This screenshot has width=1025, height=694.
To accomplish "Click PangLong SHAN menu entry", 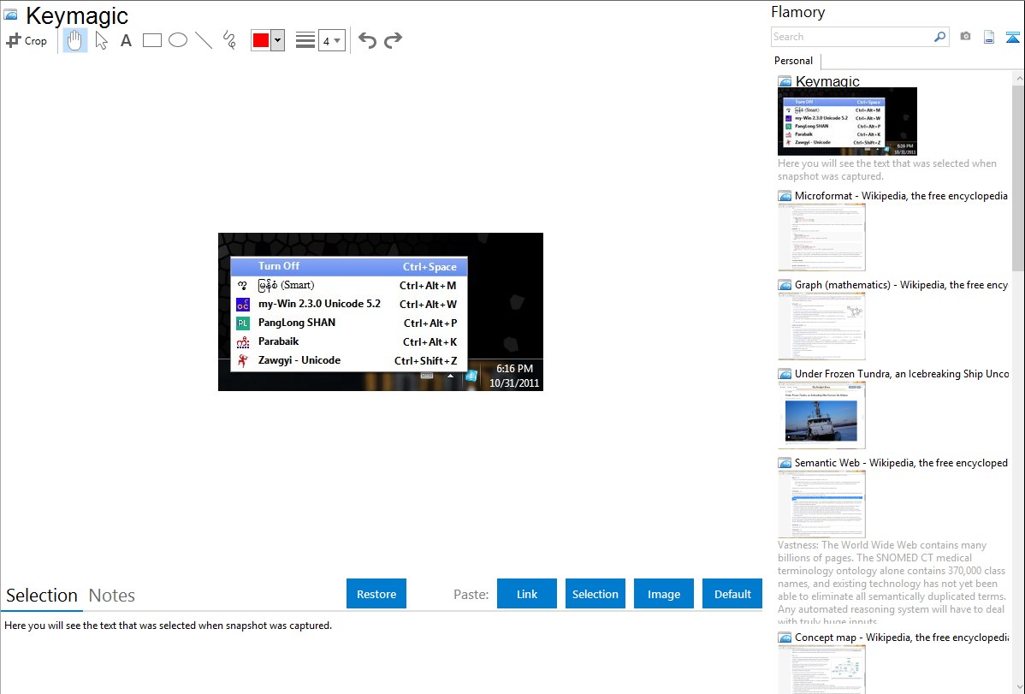I will (x=349, y=323).
